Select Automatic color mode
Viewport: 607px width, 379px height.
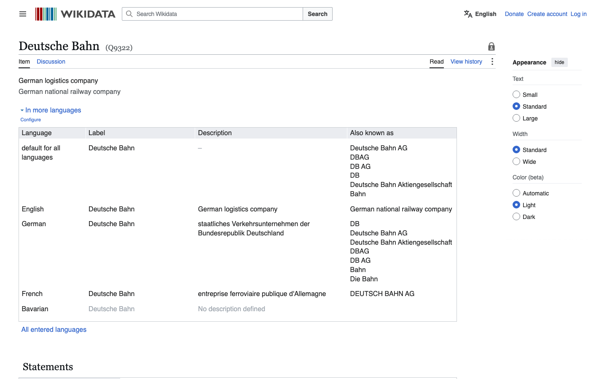click(x=516, y=193)
